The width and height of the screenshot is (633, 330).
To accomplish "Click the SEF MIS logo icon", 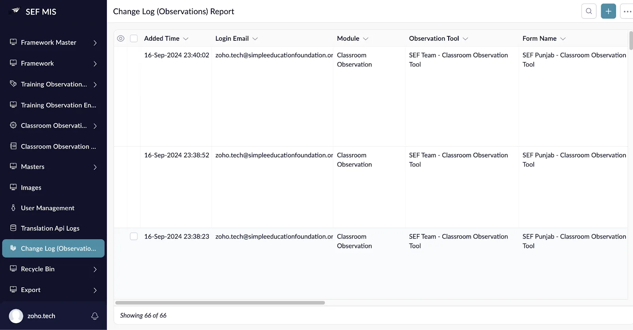I will tap(15, 11).
